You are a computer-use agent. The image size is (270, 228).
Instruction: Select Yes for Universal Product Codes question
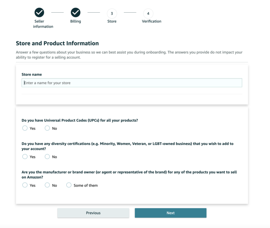25,128
